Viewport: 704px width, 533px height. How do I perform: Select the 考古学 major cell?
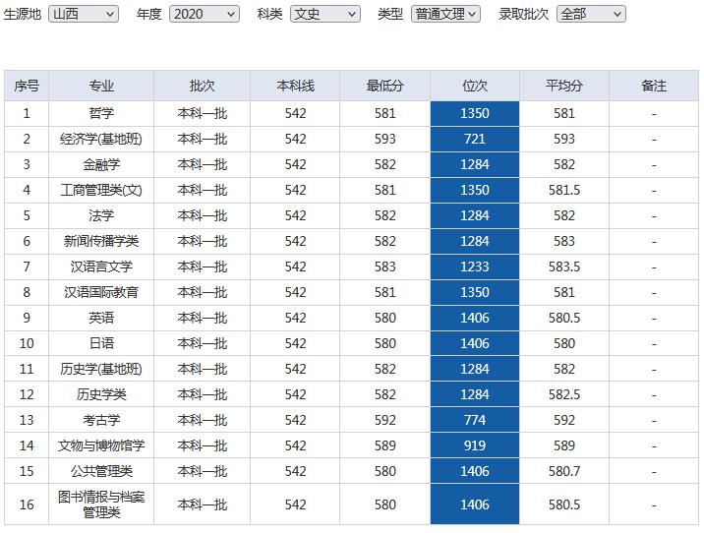[x=101, y=421]
